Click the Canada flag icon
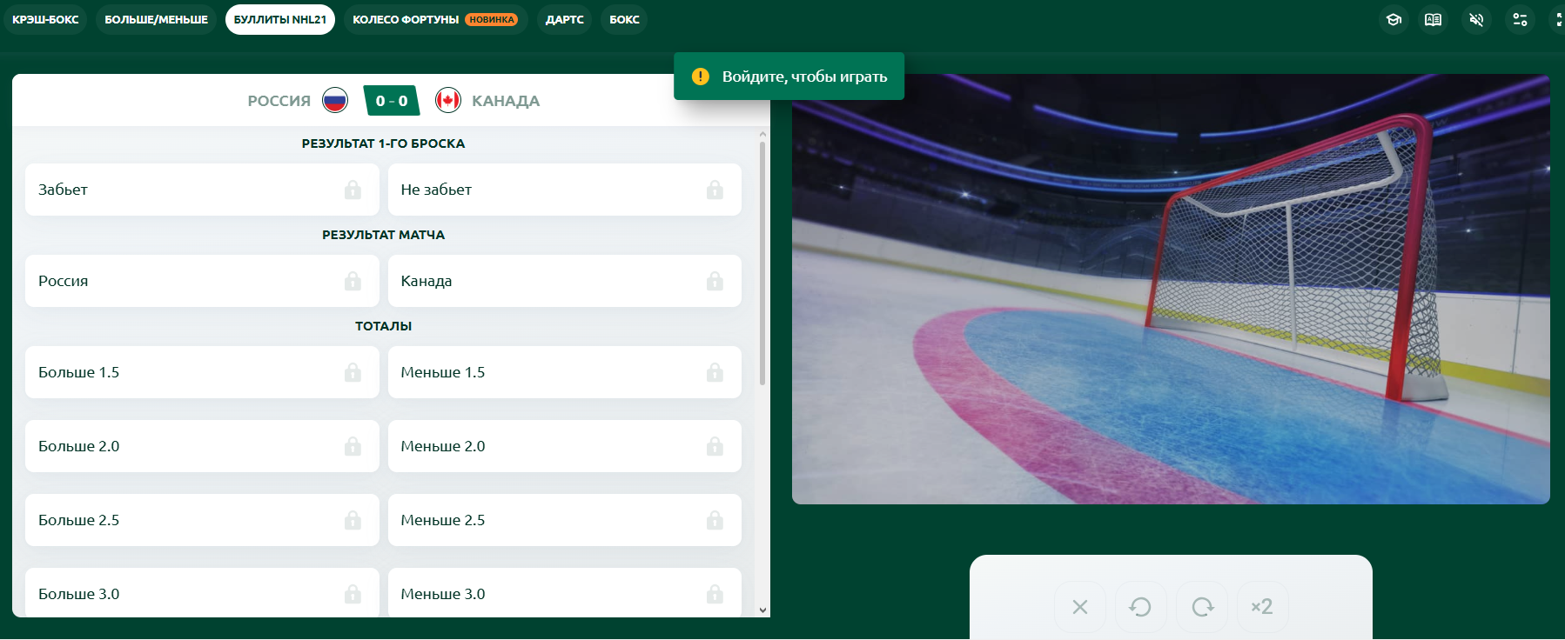Viewport: 1565px width, 640px height. click(x=448, y=101)
